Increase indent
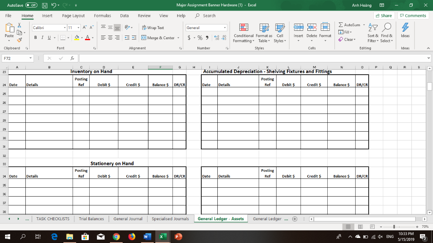The image size is (433, 243). [134, 38]
